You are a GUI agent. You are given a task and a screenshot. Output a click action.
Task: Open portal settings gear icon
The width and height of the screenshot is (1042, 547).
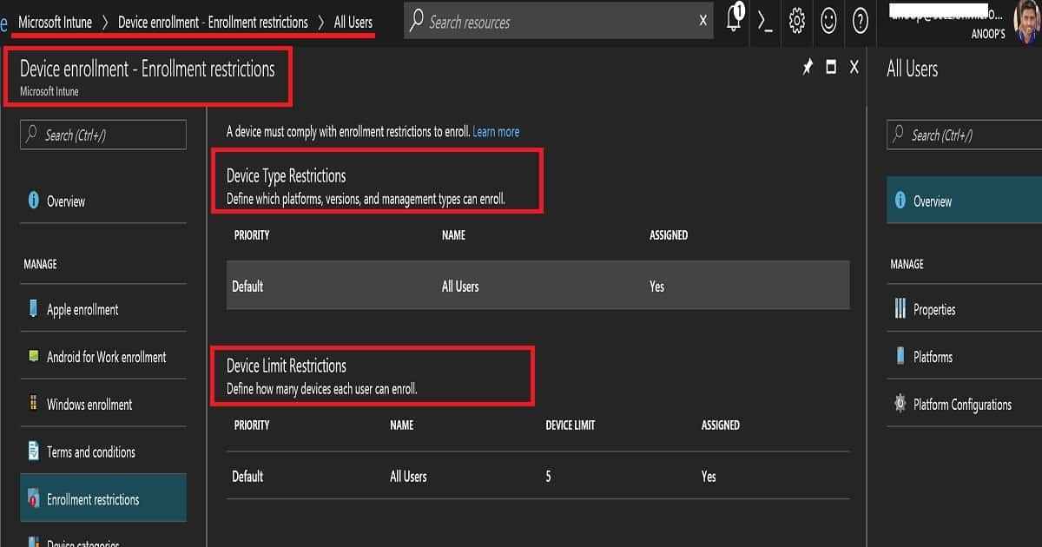click(797, 21)
